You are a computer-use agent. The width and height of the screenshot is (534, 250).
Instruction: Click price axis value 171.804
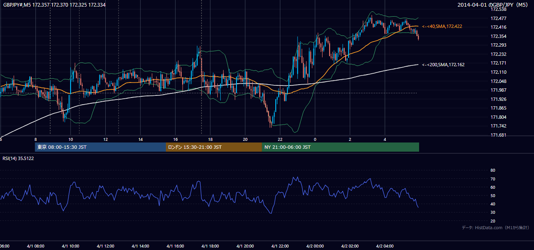[498, 117]
